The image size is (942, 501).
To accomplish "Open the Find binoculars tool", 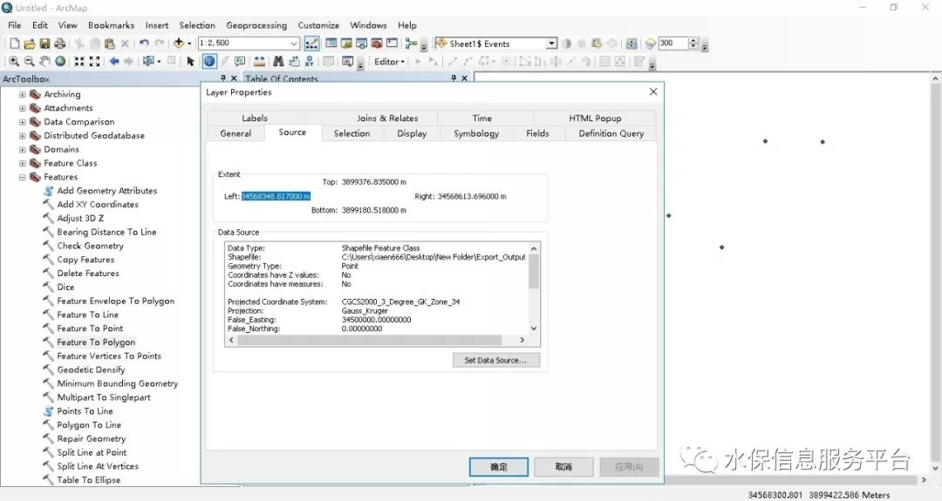I will [278, 61].
